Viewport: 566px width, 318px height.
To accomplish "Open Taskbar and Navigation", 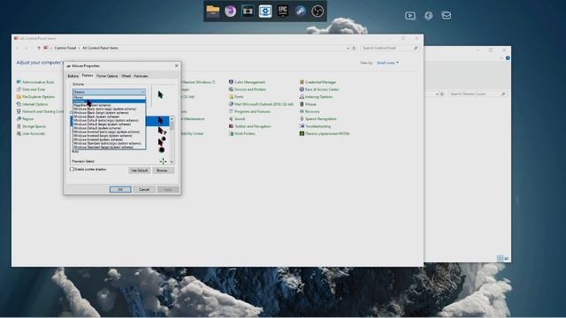I will [x=250, y=126].
